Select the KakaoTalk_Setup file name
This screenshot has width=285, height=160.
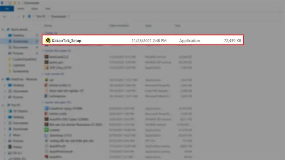[66, 41]
